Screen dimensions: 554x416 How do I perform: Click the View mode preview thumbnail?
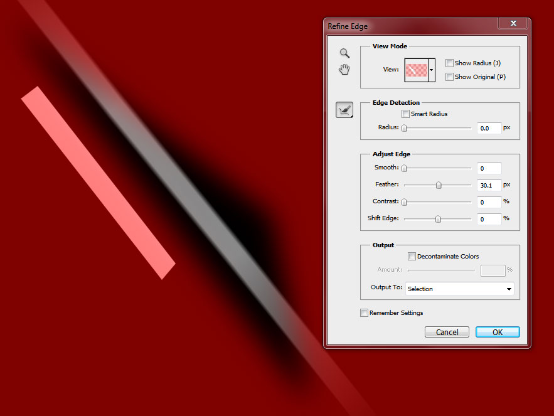[416, 70]
